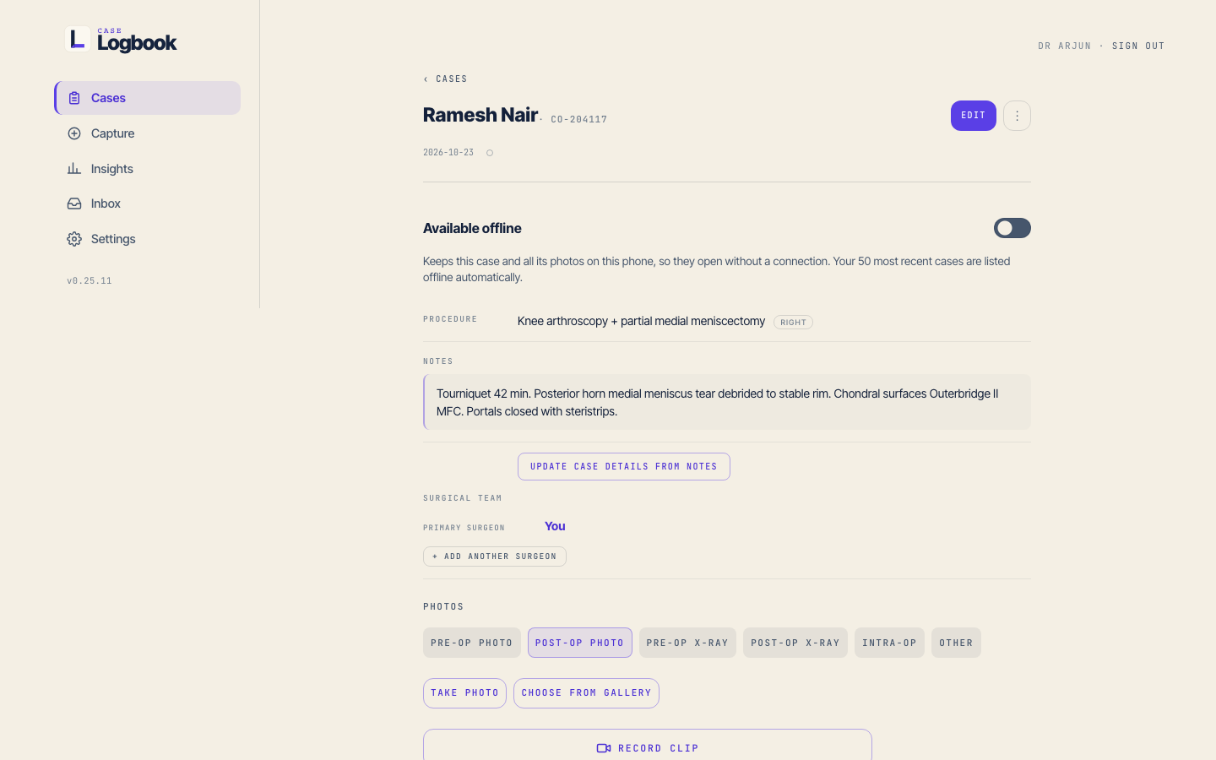Image resolution: width=1216 pixels, height=760 pixels.
Task: Go back via the Cases breadcrumb link
Action: [445, 79]
